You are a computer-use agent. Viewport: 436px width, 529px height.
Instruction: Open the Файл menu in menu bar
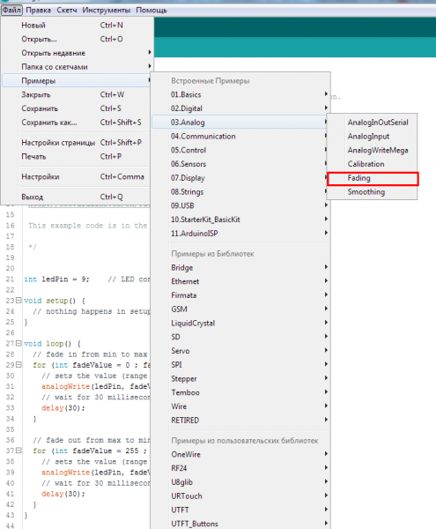[11, 11]
